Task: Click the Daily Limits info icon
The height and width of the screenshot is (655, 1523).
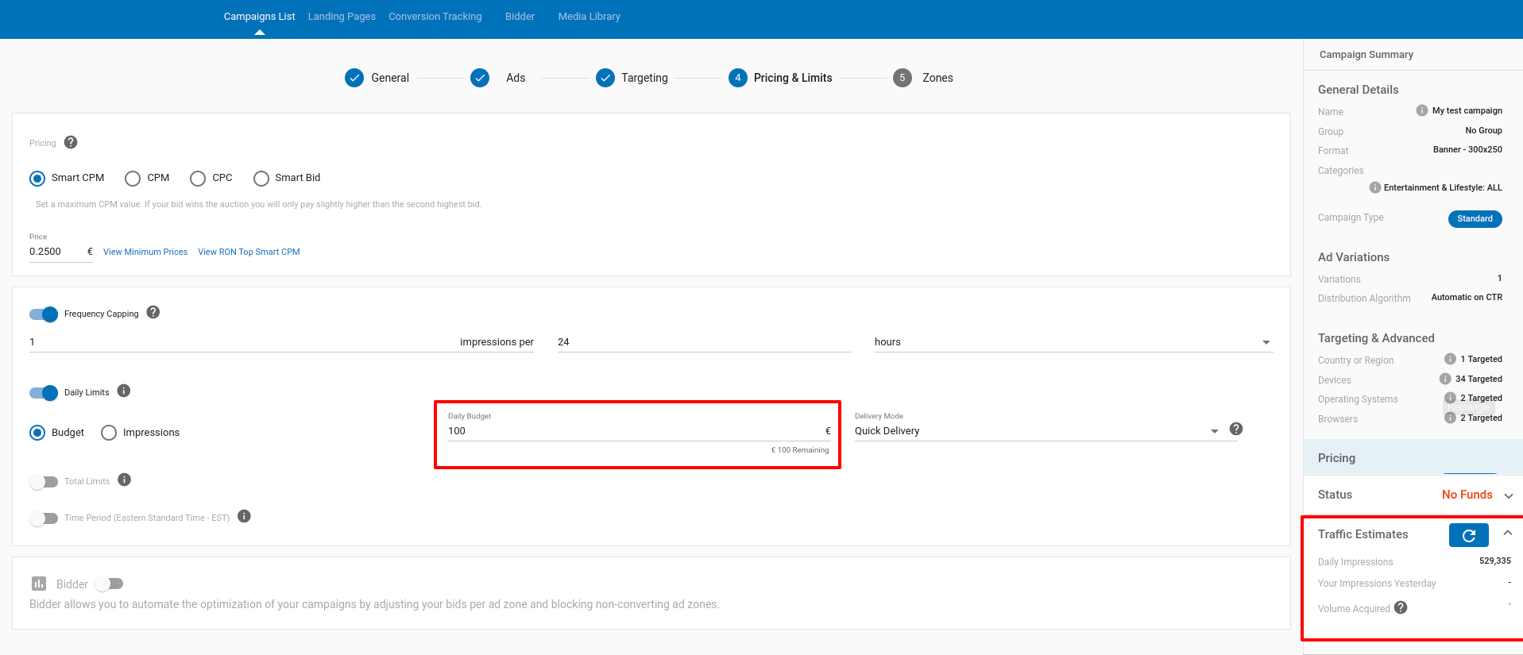Action: click(x=124, y=391)
